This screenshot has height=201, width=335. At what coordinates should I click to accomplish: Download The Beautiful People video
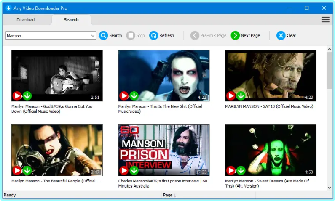(27, 170)
